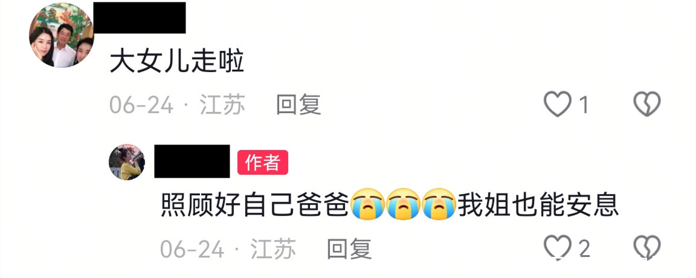Select the reply text '照顾好自己爸爸'
The height and width of the screenshot is (278, 696).
click(x=254, y=205)
